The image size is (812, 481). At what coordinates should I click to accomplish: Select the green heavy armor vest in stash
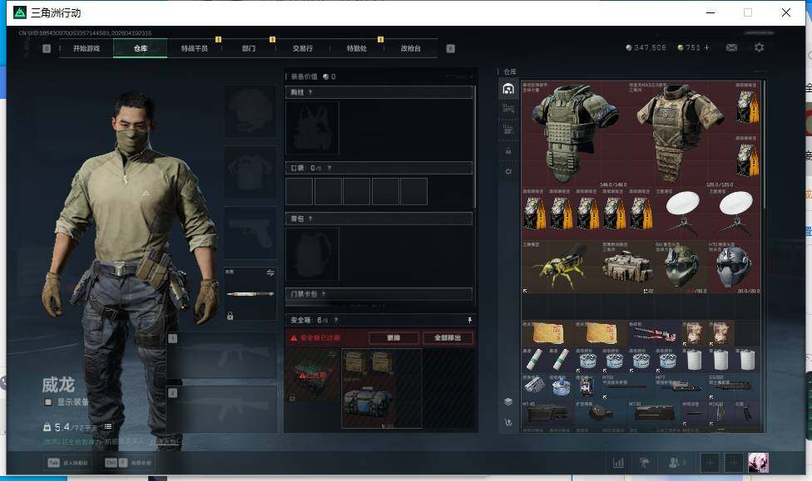(575, 134)
